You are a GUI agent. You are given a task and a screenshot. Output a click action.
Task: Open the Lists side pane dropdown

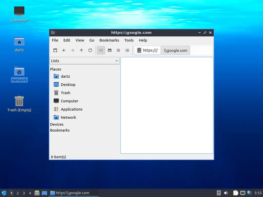(x=84, y=61)
